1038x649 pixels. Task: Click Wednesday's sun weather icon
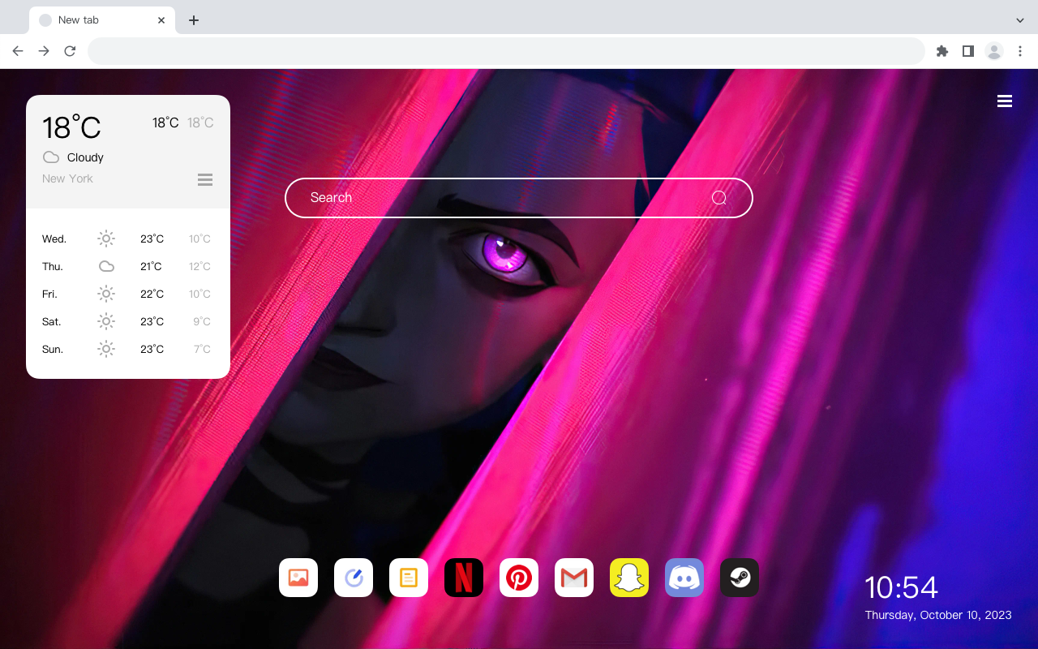(x=106, y=239)
